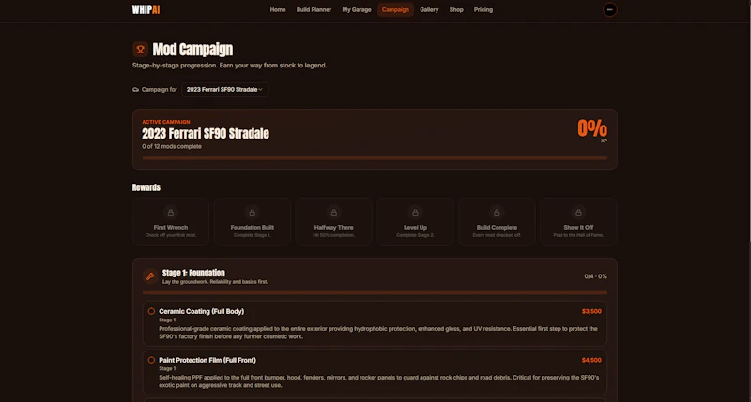Click the Foundation Built lock icon
This screenshot has width=751, height=402.
coord(252,212)
